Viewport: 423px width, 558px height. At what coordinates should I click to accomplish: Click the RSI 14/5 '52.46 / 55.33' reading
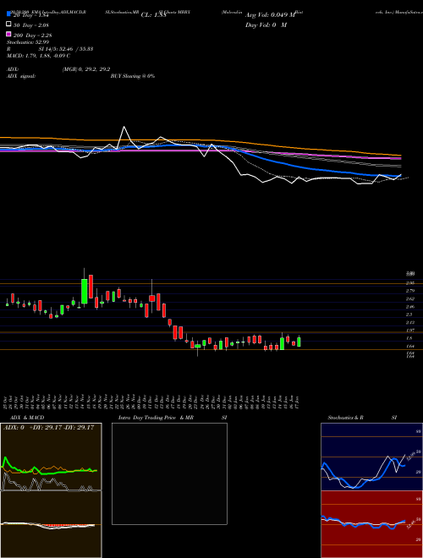pyautogui.click(x=75, y=49)
